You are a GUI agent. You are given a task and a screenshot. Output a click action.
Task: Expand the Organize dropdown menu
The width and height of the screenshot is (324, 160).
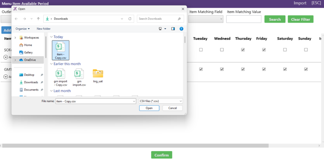tap(23, 29)
